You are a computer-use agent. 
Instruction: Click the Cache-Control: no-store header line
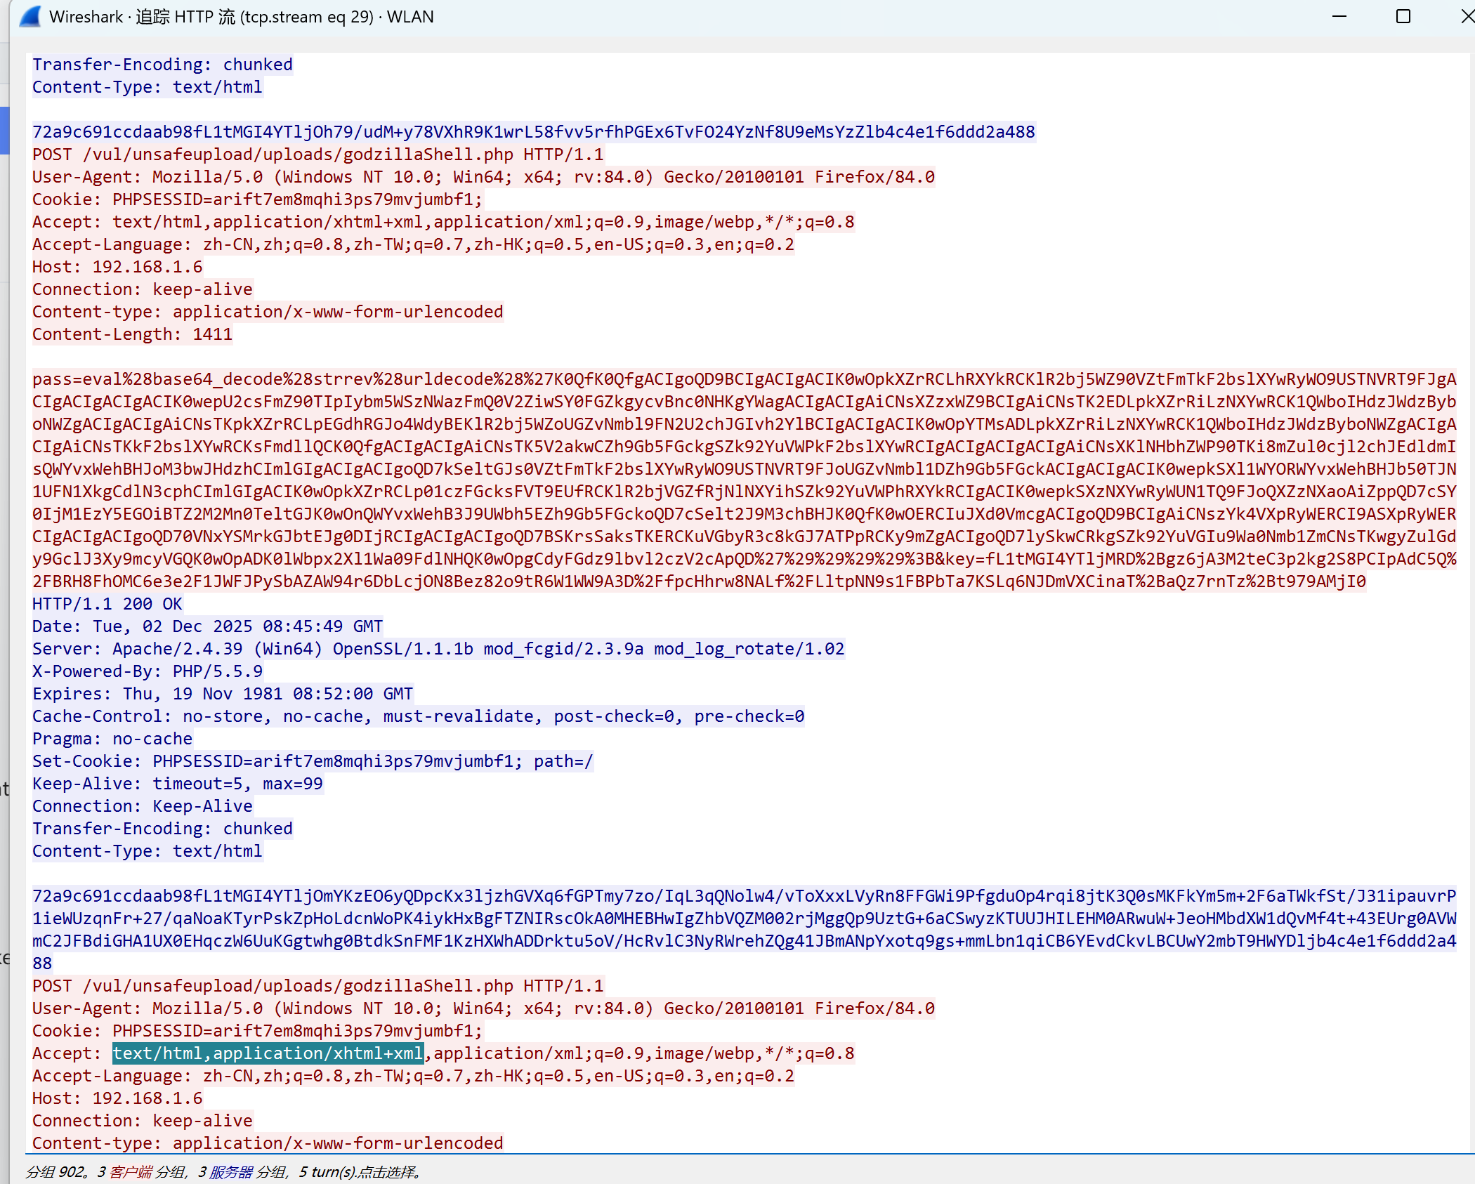(418, 716)
